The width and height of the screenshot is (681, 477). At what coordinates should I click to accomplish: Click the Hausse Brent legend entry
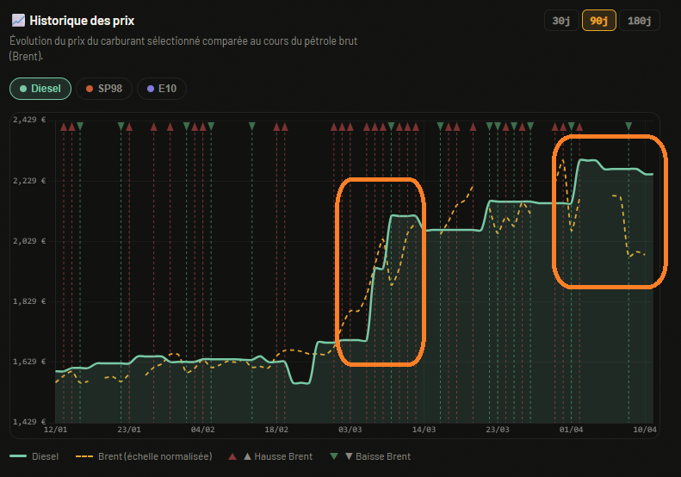pyautogui.click(x=270, y=456)
